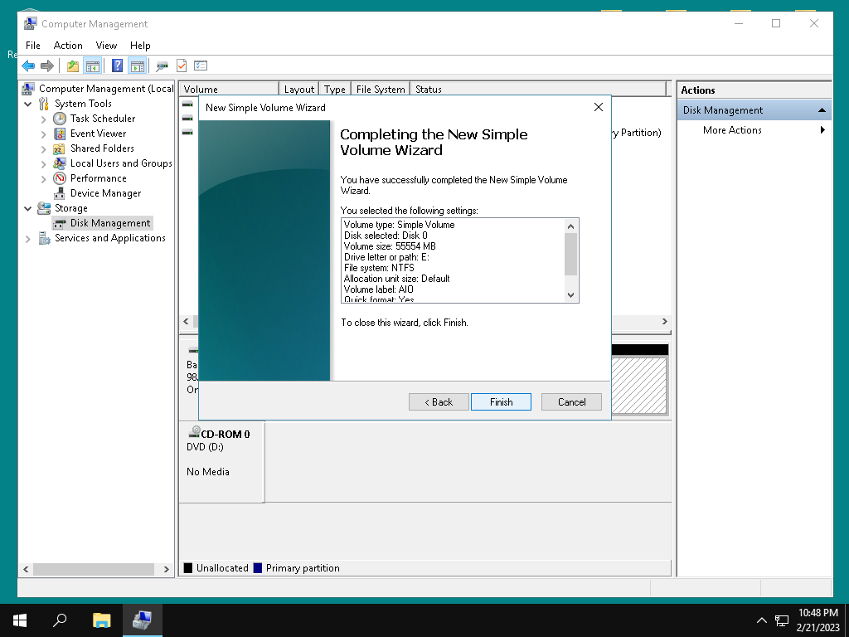Click the Forward arrow toolbar icon

[47, 66]
